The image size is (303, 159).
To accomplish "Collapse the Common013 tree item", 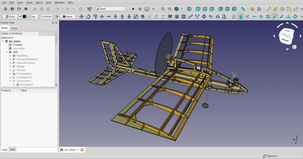I will click(x=10, y=81).
